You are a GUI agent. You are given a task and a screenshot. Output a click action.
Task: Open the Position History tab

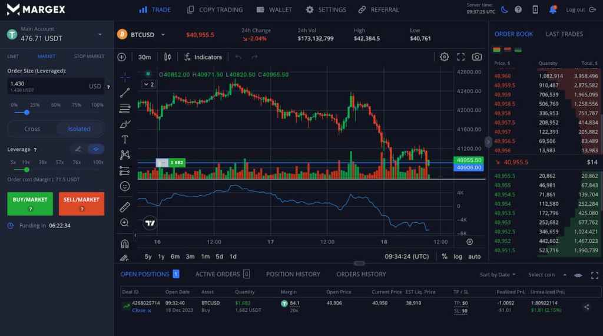pos(293,274)
